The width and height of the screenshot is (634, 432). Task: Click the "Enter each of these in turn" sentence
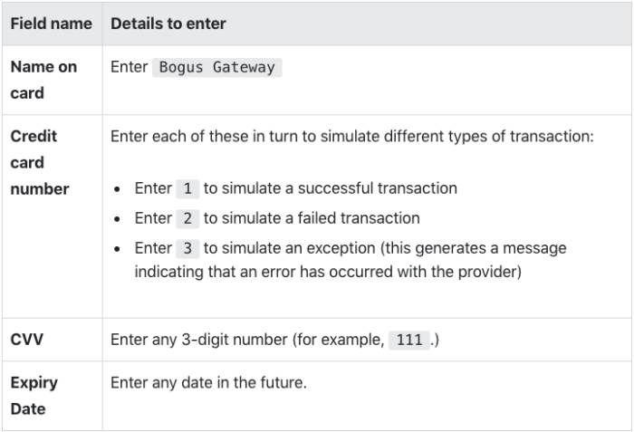[351, 137]
